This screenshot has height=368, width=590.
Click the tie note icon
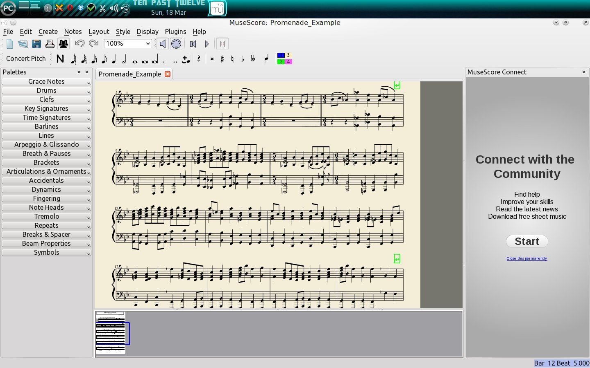click(186, 59)
